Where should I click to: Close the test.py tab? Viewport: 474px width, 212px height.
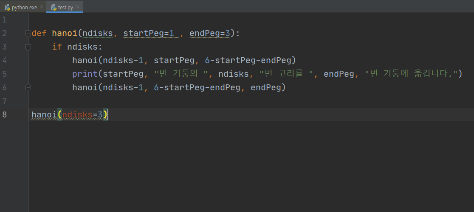tap(78, 7)
